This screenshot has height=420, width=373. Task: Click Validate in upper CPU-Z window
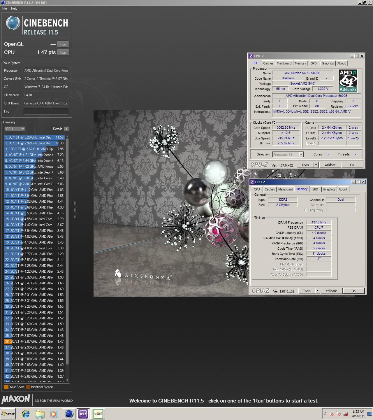coord(330,165)
